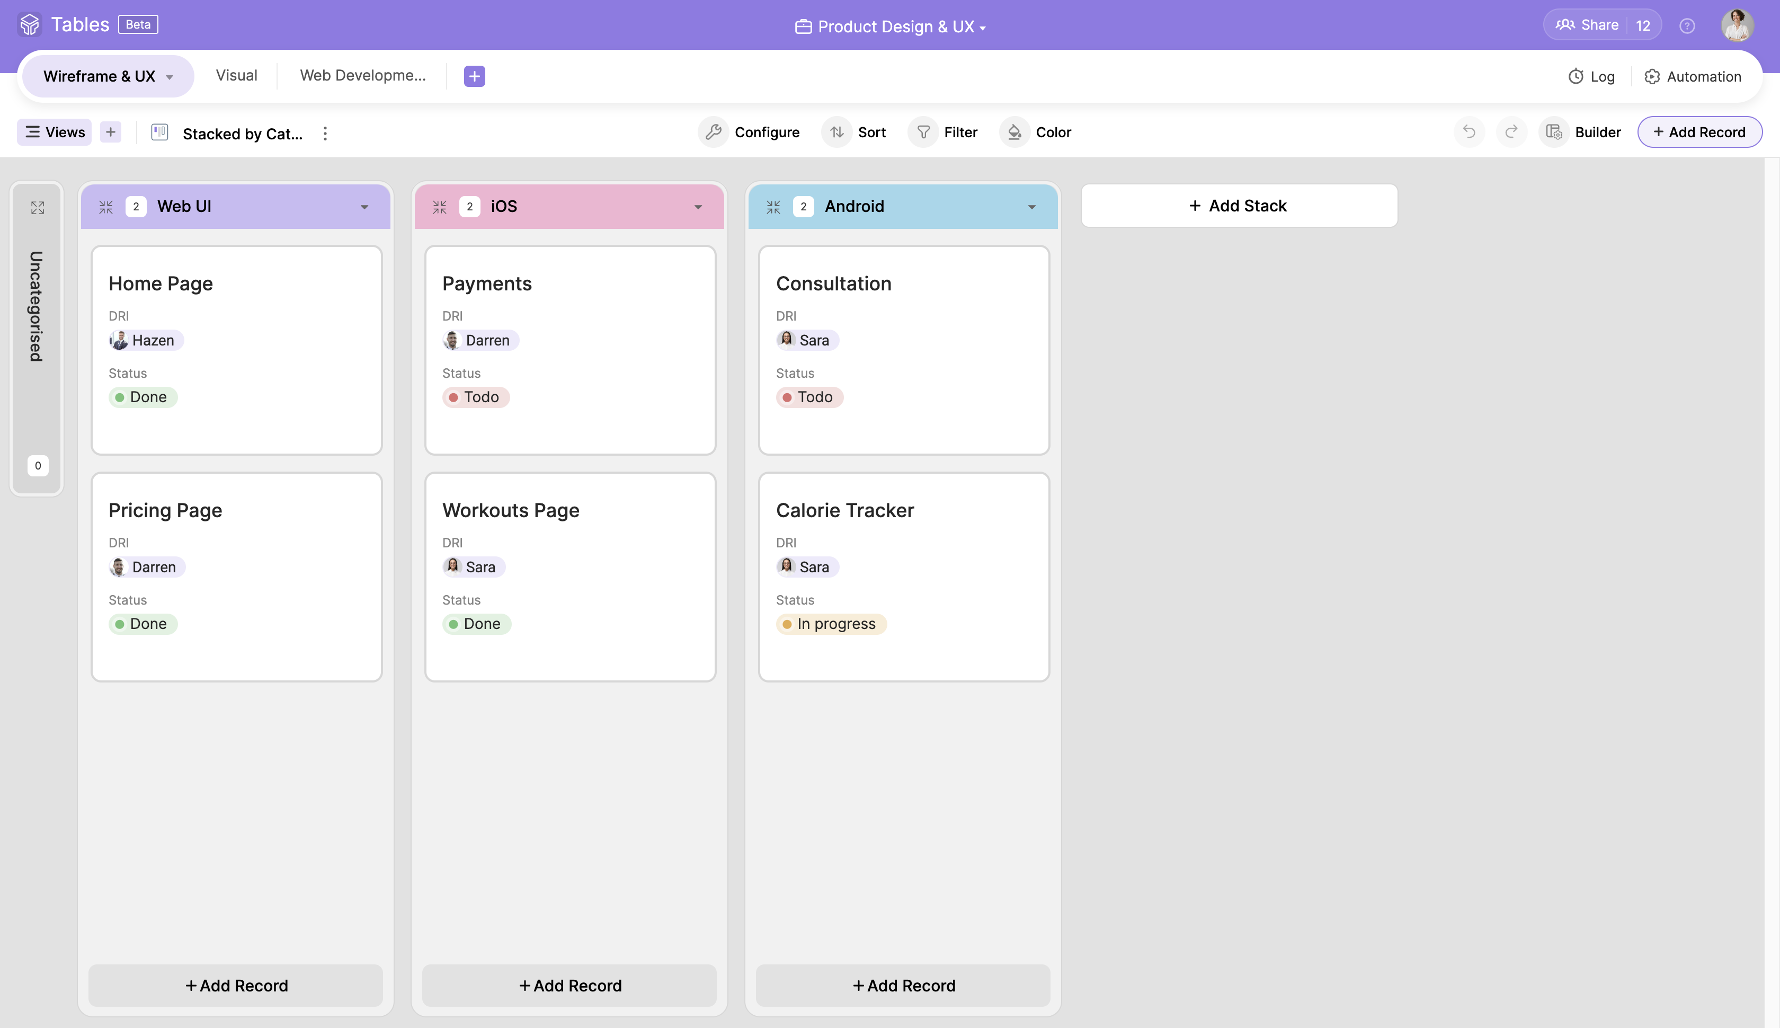This screenshot has width=1780, height=1028.
Task: Open the Builder tool
Action: point(1581,132)
